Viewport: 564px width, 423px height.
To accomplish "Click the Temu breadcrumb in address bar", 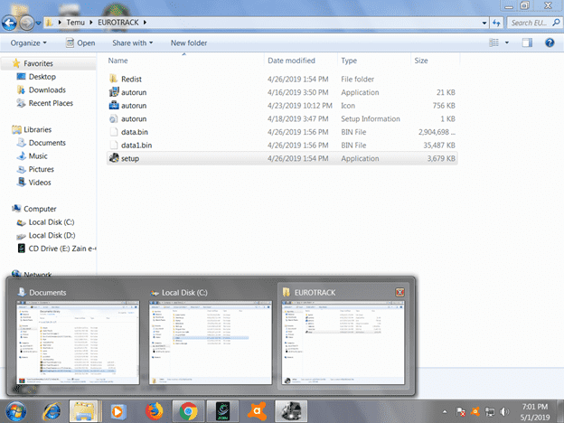I will click(75, 23).
